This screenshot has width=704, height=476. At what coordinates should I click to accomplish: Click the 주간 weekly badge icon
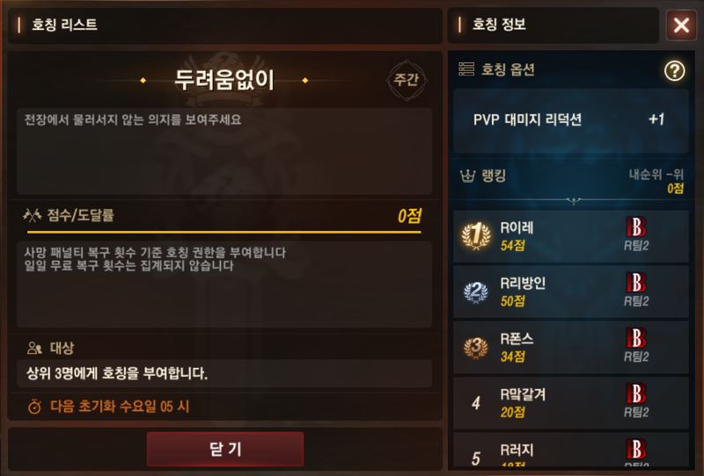[x=407, y=80]
